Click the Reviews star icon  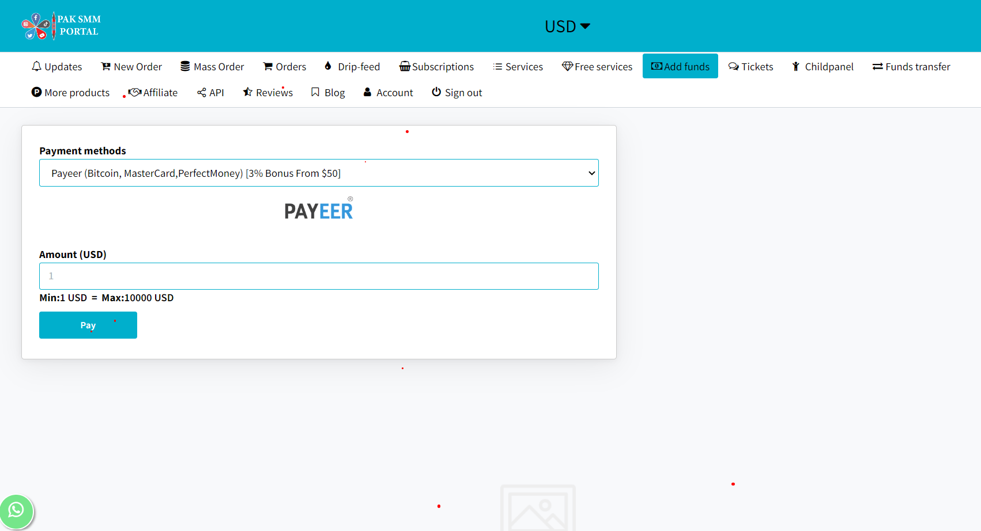coord(248,92)
